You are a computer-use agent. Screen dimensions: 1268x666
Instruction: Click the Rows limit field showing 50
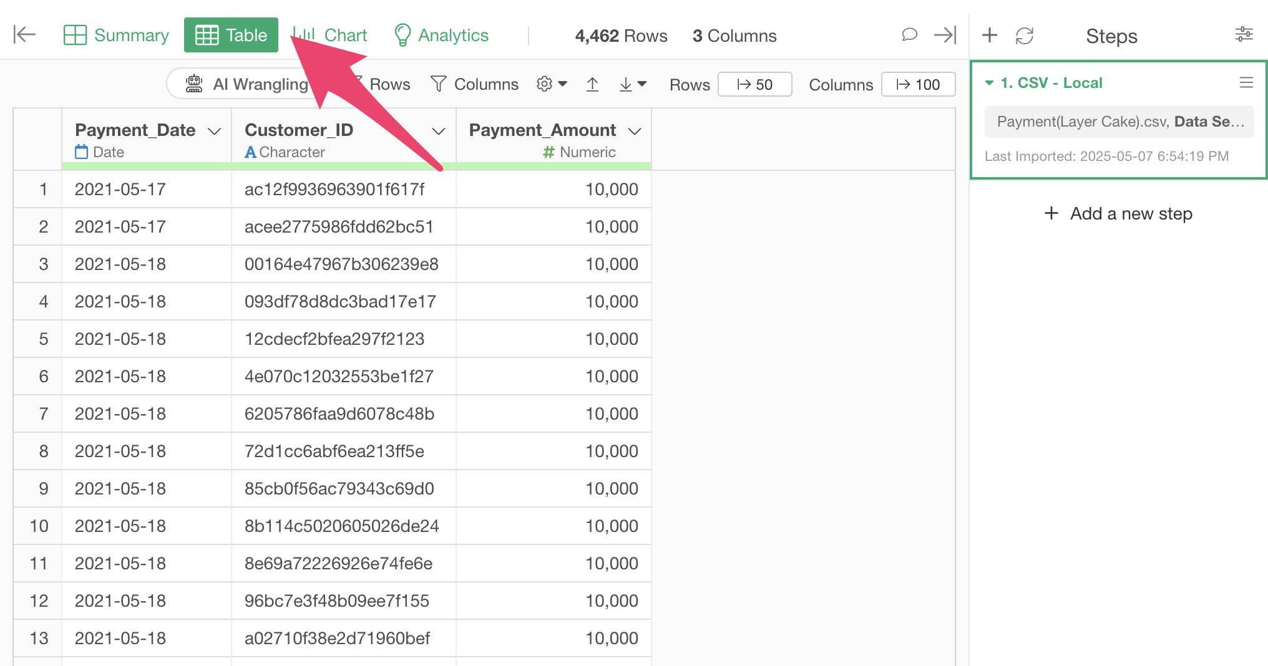point(754,85)
